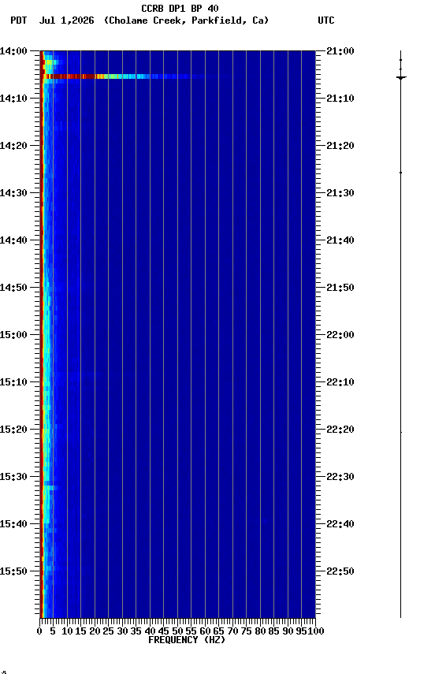
Task: Click the 21:30 UTC time label
Action: pyautogui.click(x=340, y=193)
